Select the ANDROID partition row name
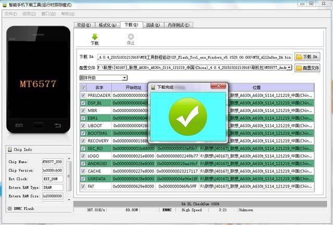This screenshot has height=225, width=333. point(97,164)
